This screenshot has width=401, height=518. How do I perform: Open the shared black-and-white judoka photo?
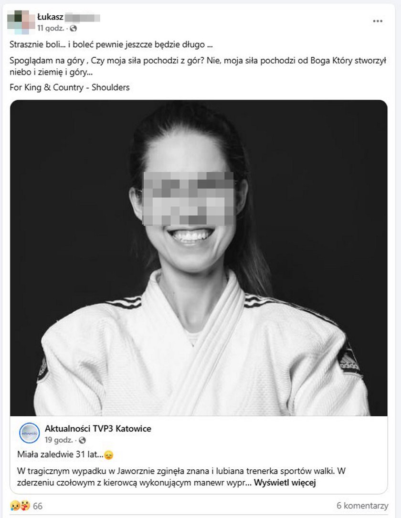click(x=199, y=258)
